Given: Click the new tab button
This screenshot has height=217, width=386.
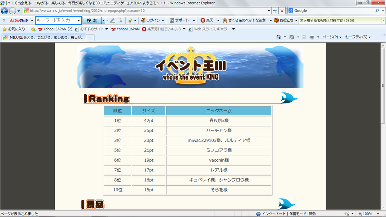Looking at the screenshot, I should pos(90,37).
